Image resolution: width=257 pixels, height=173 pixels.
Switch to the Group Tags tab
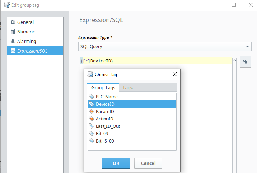[x=103, y=88]
